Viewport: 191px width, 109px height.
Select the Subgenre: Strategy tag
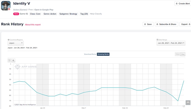(68, 14)
